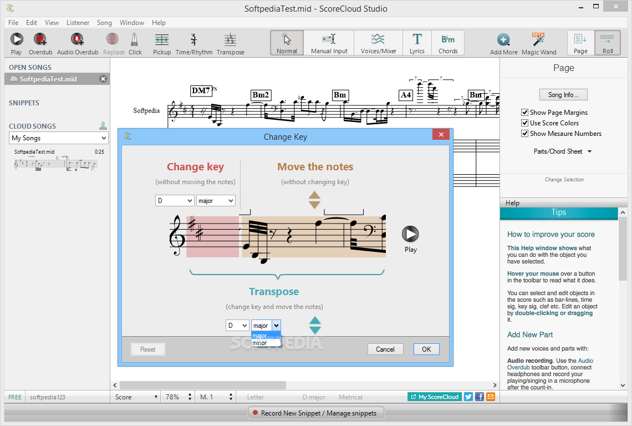The width and height of the screenshot is (632, 426).
Task: Open the File menu
Action: coord(13,23)
